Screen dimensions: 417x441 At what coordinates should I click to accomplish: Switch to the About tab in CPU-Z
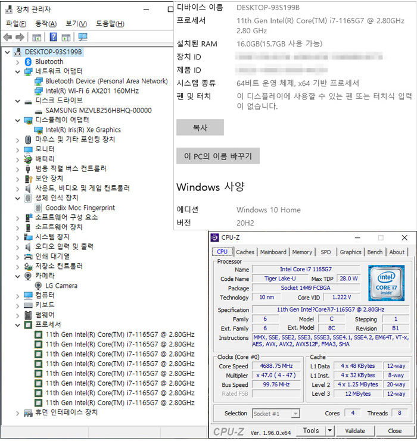[x=397, y=252]
